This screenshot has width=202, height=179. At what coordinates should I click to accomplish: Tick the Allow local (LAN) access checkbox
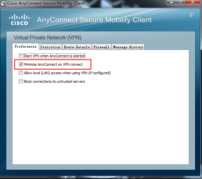21,73
